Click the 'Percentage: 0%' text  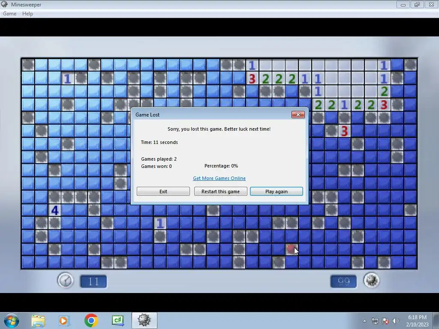pos(221,166)
